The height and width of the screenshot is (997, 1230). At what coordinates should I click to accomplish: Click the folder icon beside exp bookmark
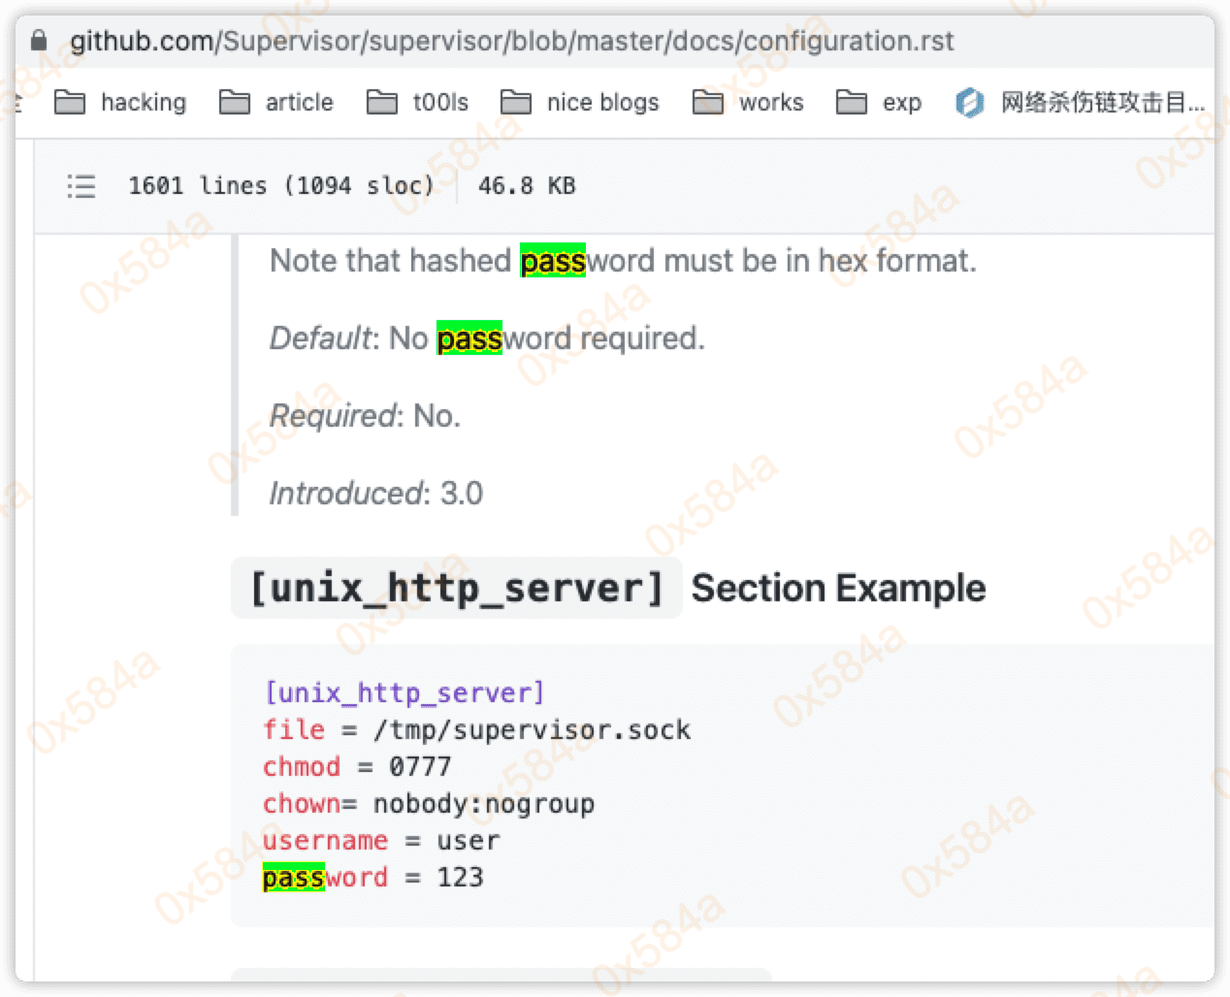point(851,102)
